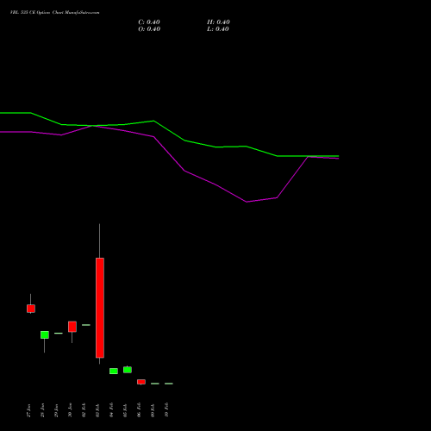Click the 06 Feb date axis label
Screen dimensions: 431x431
[139, 410]
